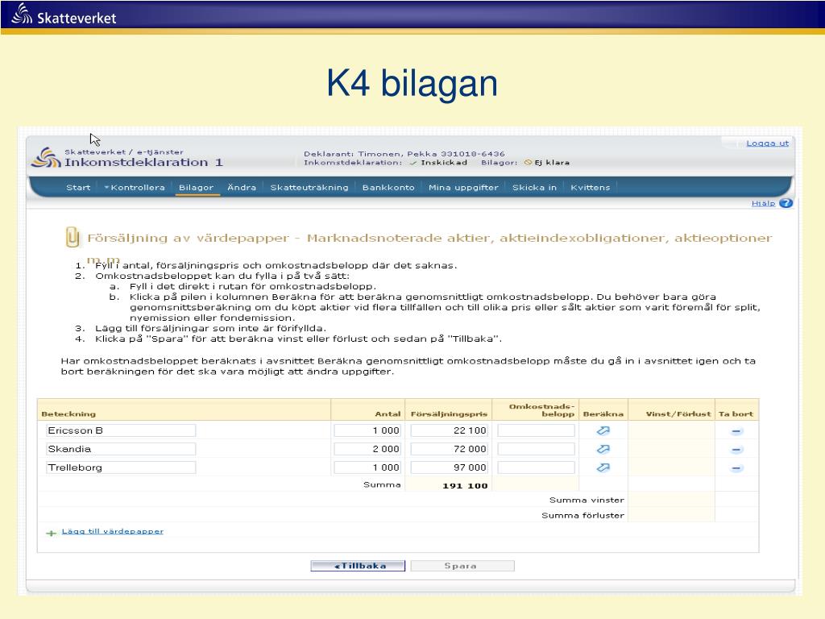This screenshot has width=825, height=619.
Task: Click the Deklarant Timonen, Pekka text
Action: point(404,154)
